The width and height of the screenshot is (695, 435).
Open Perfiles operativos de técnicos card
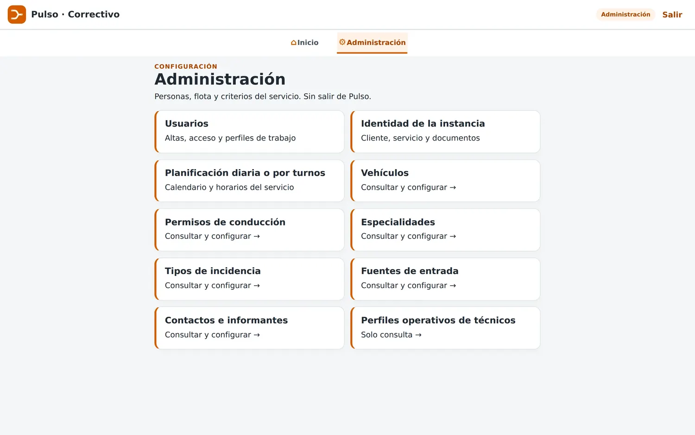445,328
